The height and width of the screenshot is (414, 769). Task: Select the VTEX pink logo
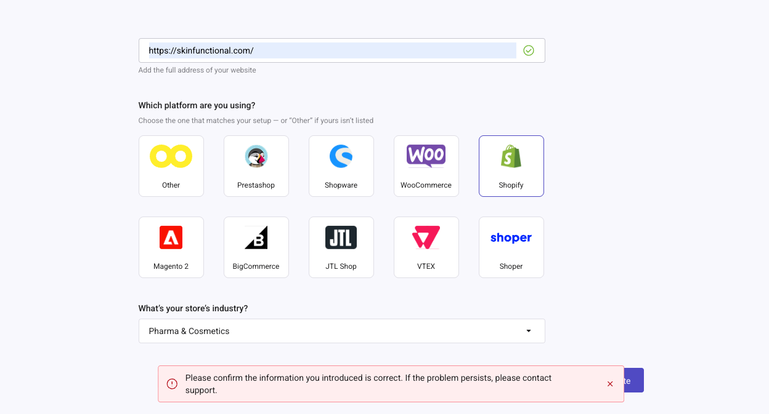click(x=426, y=237)
